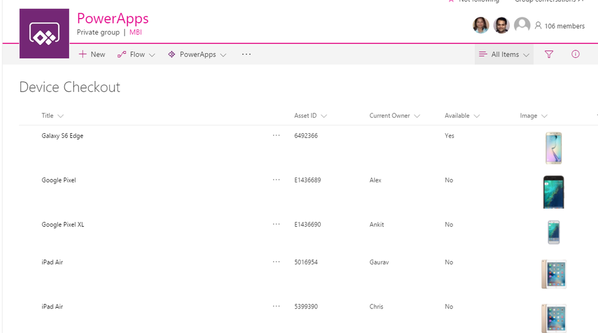Open ellipsis menu for Galaxy S6 Edge
Viewport: 598px width, 333px height.
276,136
